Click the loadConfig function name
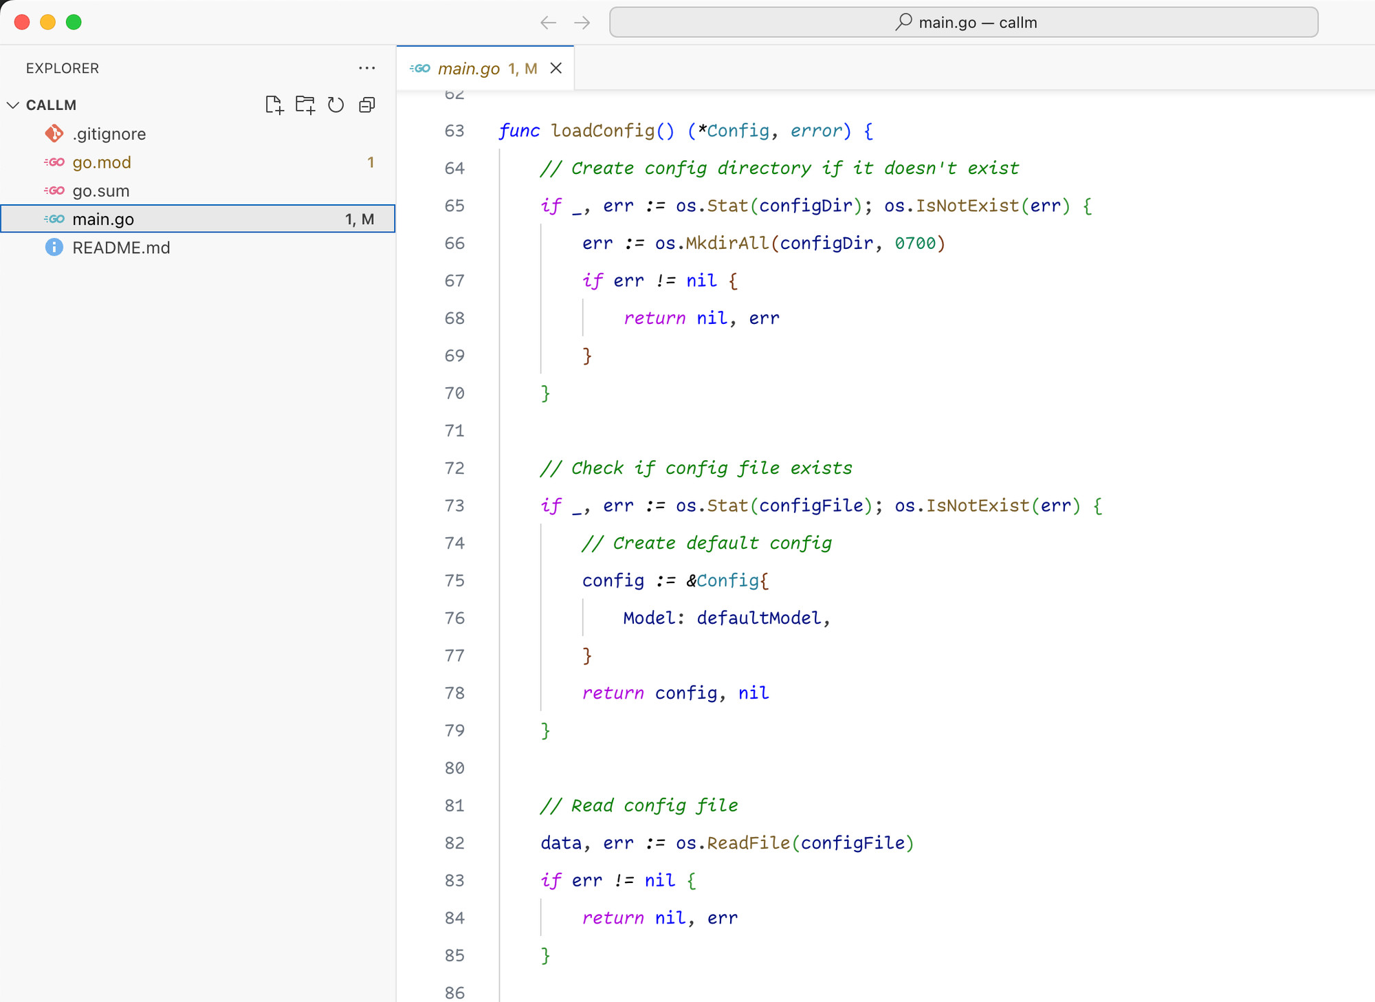Image resolution: width=1375 pixels, height=1002 pixels. [603, 131]
